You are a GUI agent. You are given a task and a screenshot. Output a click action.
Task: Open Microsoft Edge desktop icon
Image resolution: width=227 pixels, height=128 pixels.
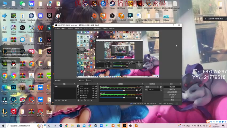coord(4,89)
